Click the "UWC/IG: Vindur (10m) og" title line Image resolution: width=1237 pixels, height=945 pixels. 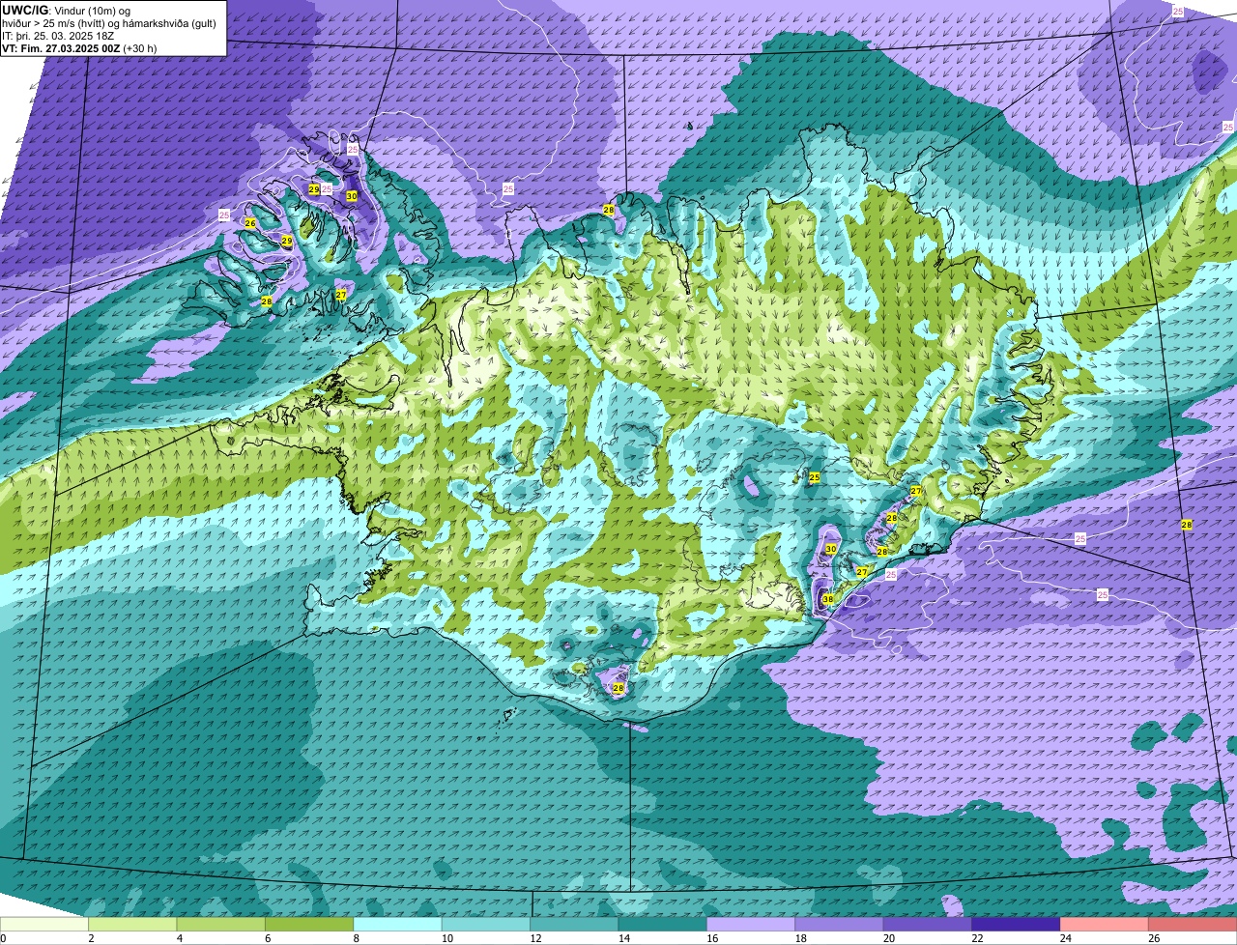tap(66, 10)
